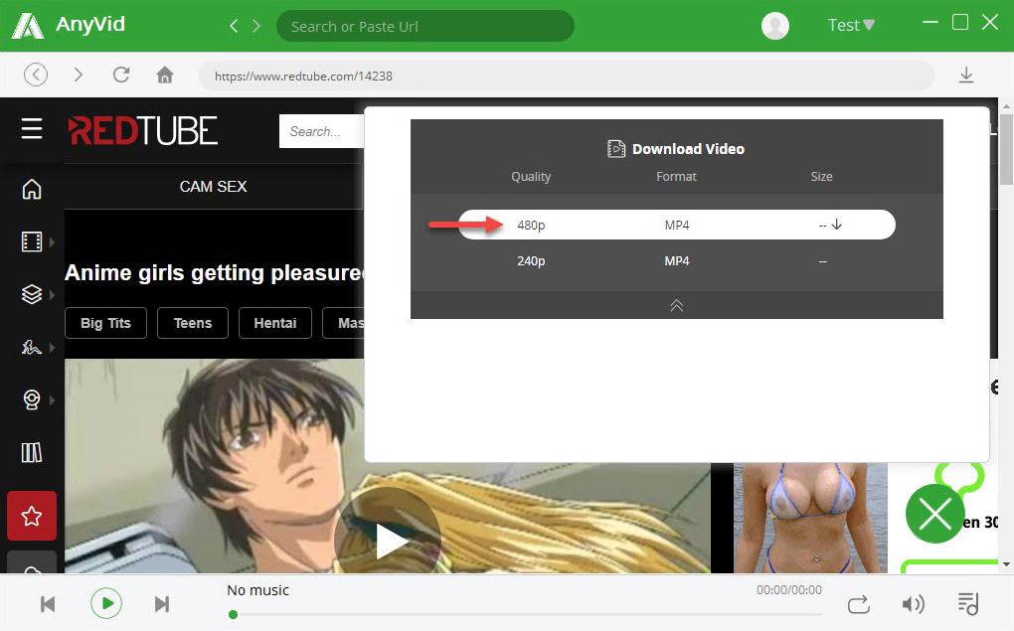The width and height of the screenshot is (1014, 631).
Task: Click the music progress slider handle
Action: 233,615
